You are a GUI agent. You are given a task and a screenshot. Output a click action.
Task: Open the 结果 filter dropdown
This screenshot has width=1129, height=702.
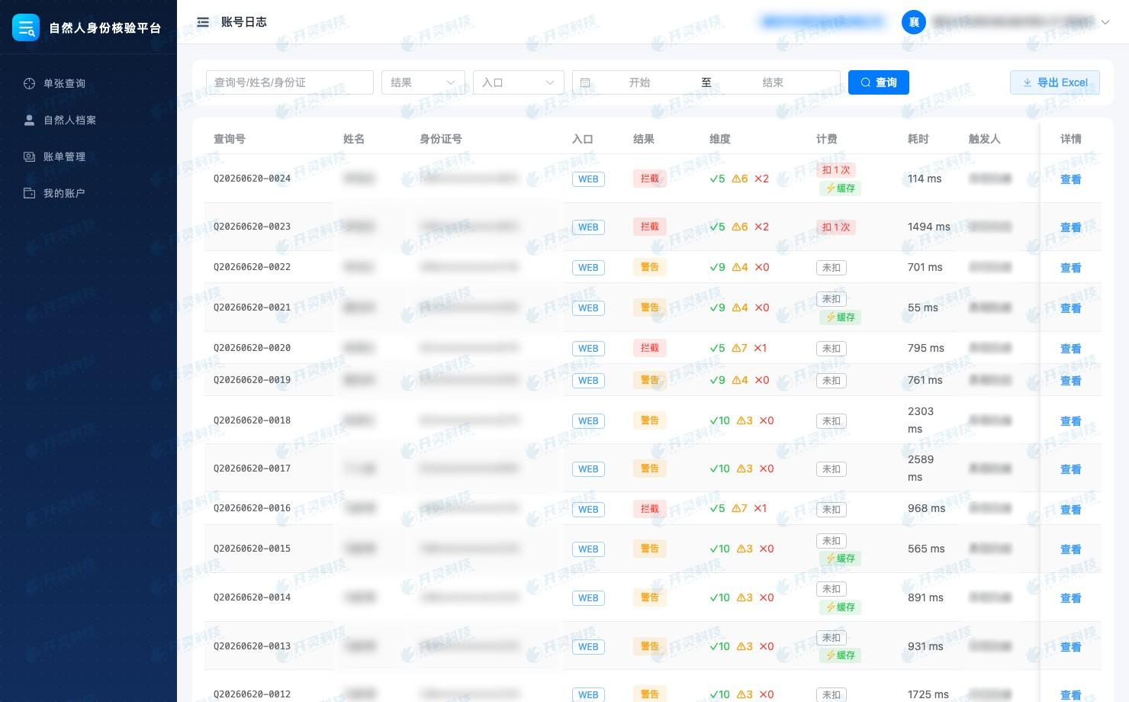(x=423, y=82)
